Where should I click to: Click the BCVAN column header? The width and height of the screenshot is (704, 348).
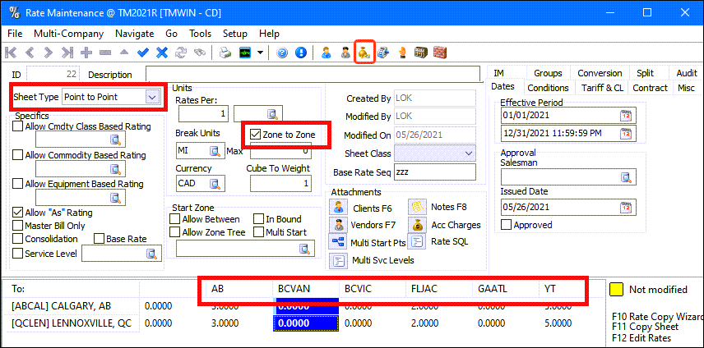click(292, 289)
